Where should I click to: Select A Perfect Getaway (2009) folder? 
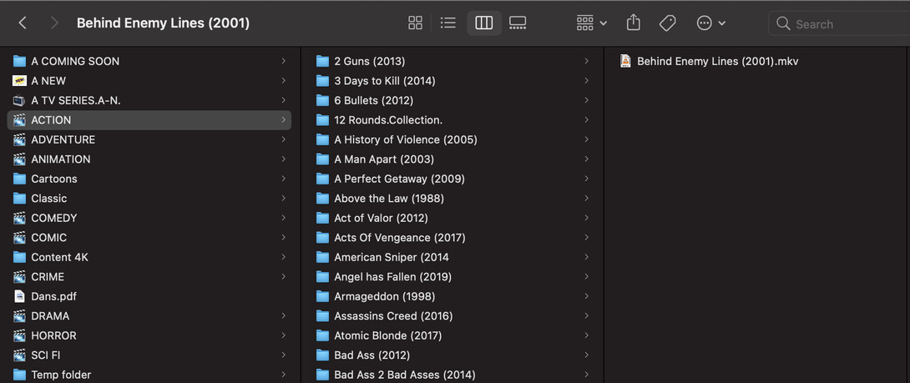(x=399, y=179)
